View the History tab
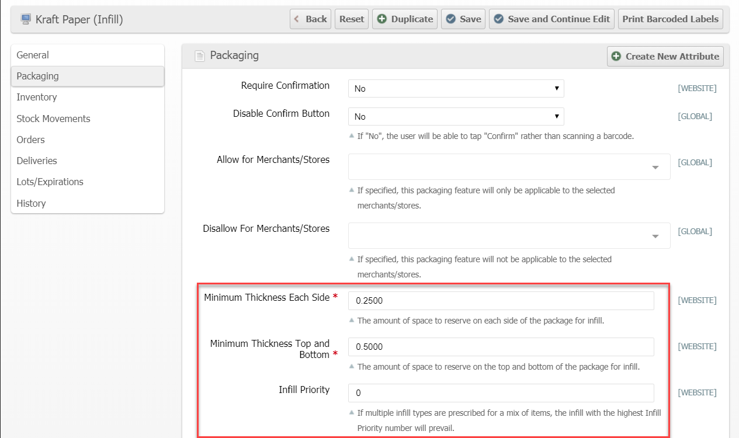 click(31, 203)
